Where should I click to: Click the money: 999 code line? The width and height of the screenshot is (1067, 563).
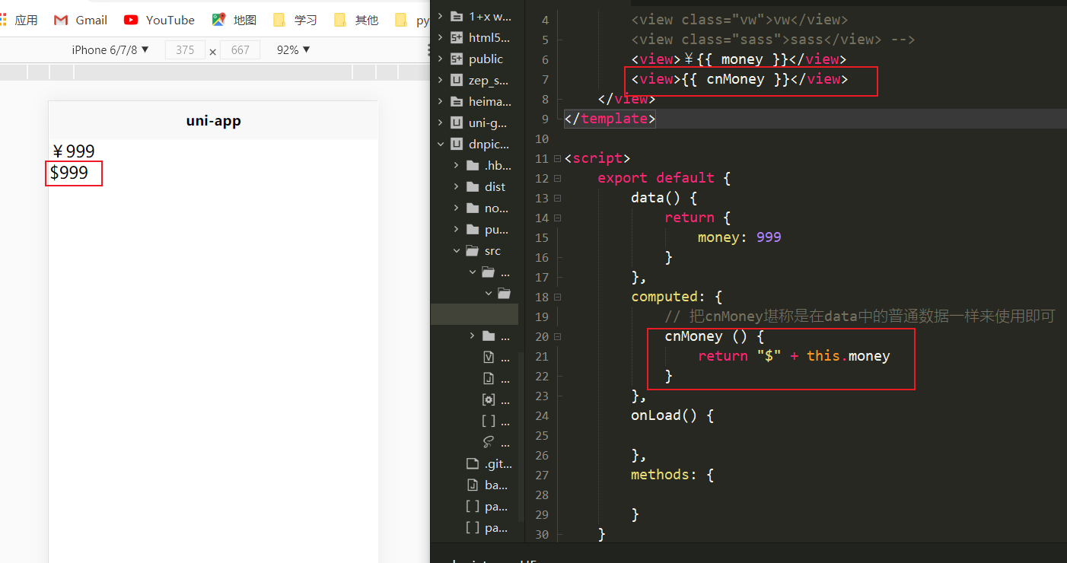pyautogui.click(x=740, y=237)
